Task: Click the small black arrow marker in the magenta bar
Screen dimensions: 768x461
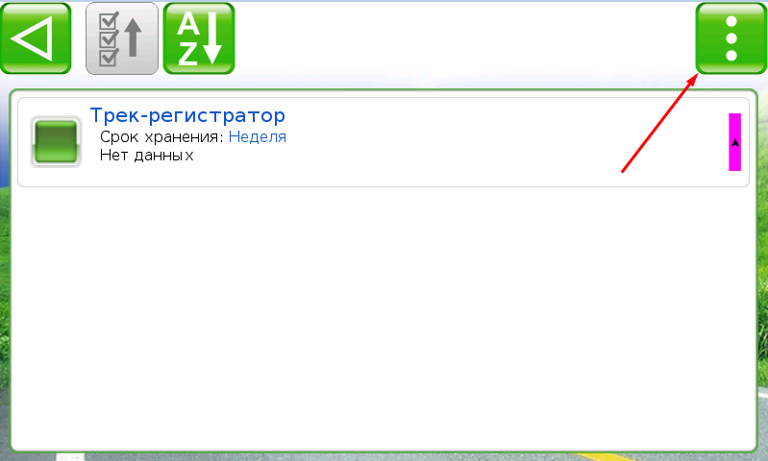Action: tap(734, 142)
